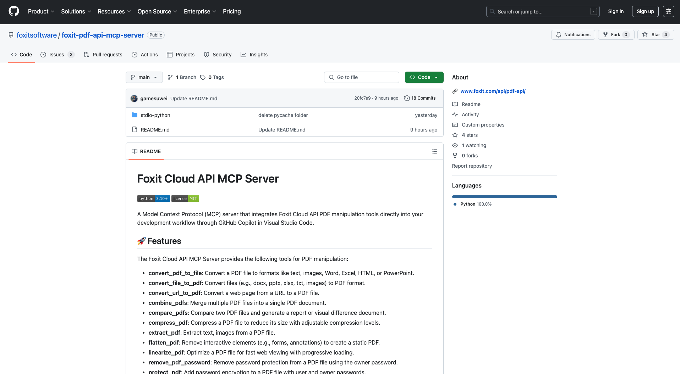Viewport: 680px width, 374px height.
Task: Expand the Open Source menu
Action: click(157, 11)
